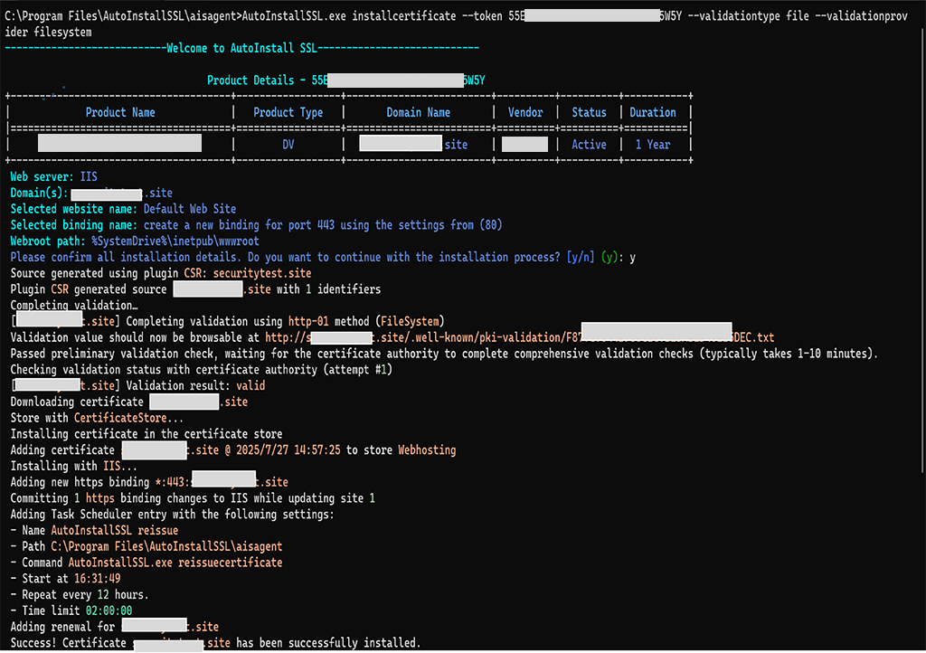Image resolution: width=926 pixels, height=653 pixels.
Task: Click the task path 'C:\Program Files\AutoInstallSSL\aisagent'
Action: (x=166, y=546)
